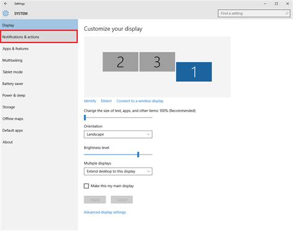Open Storage settings
The width and height of the screenshot is (293, 231).
tap(39, 107)
